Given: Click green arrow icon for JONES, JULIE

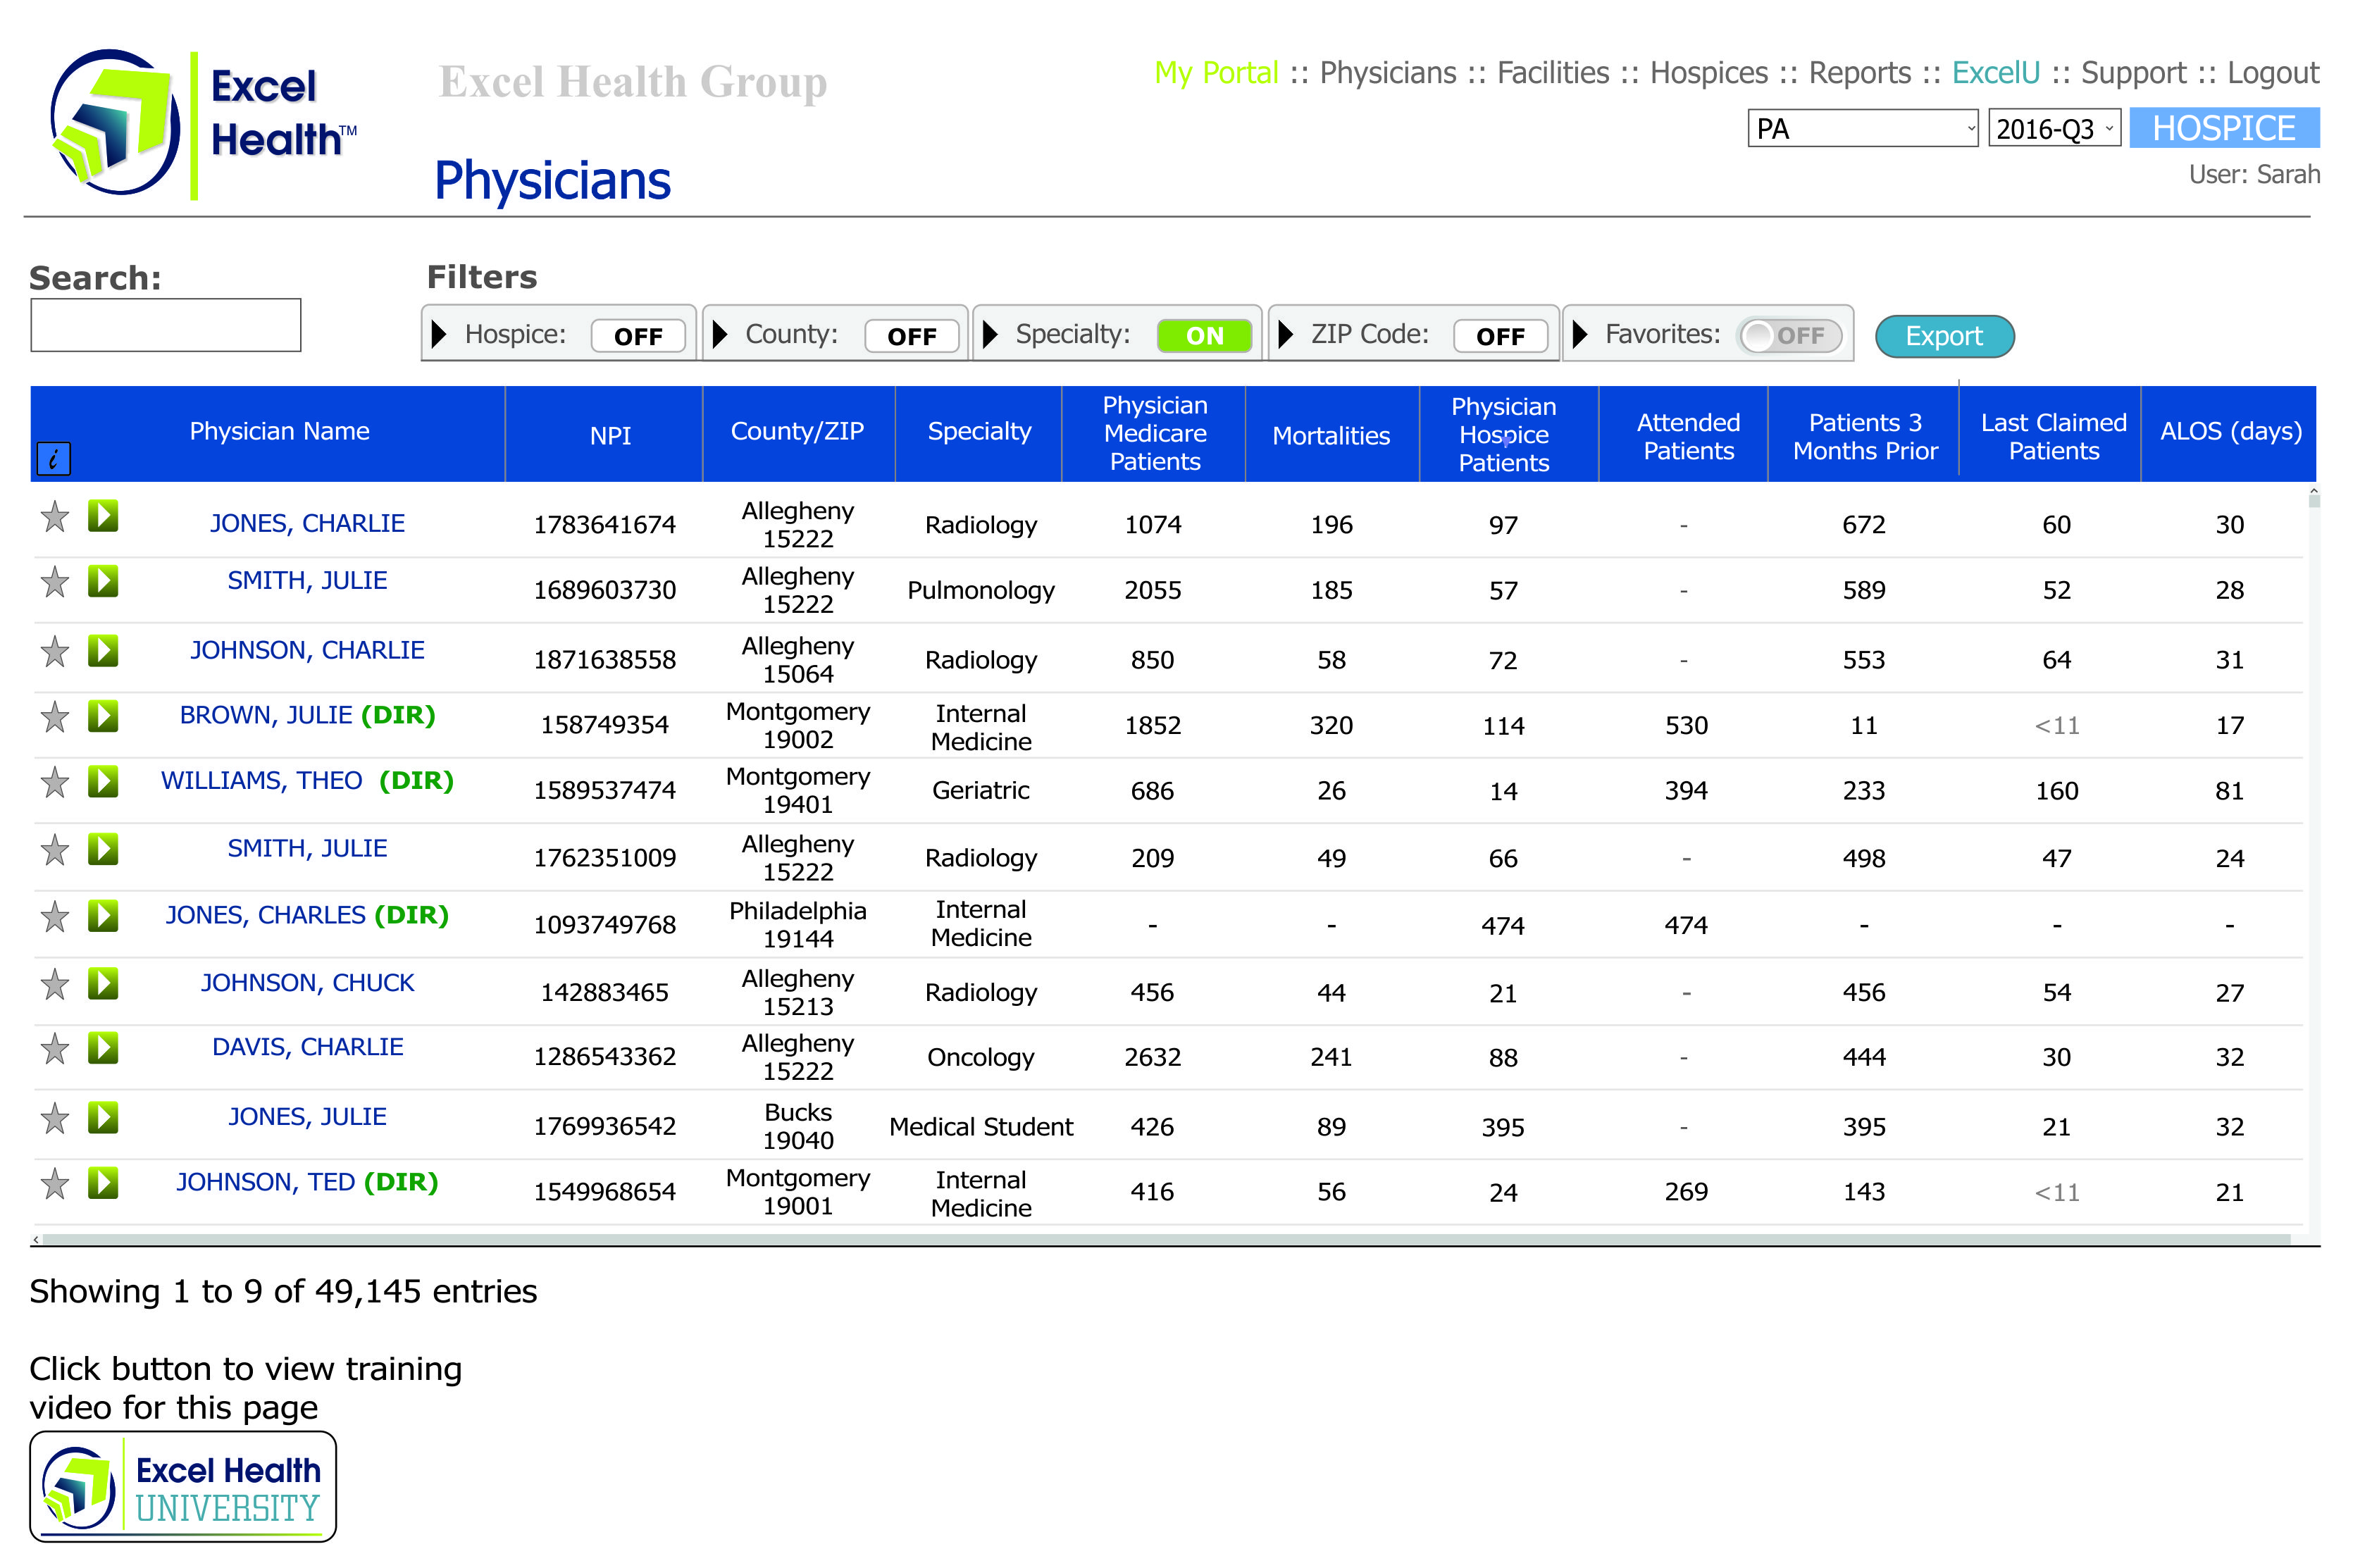Looking at the screenshot, I should (x=102, y=1117).
